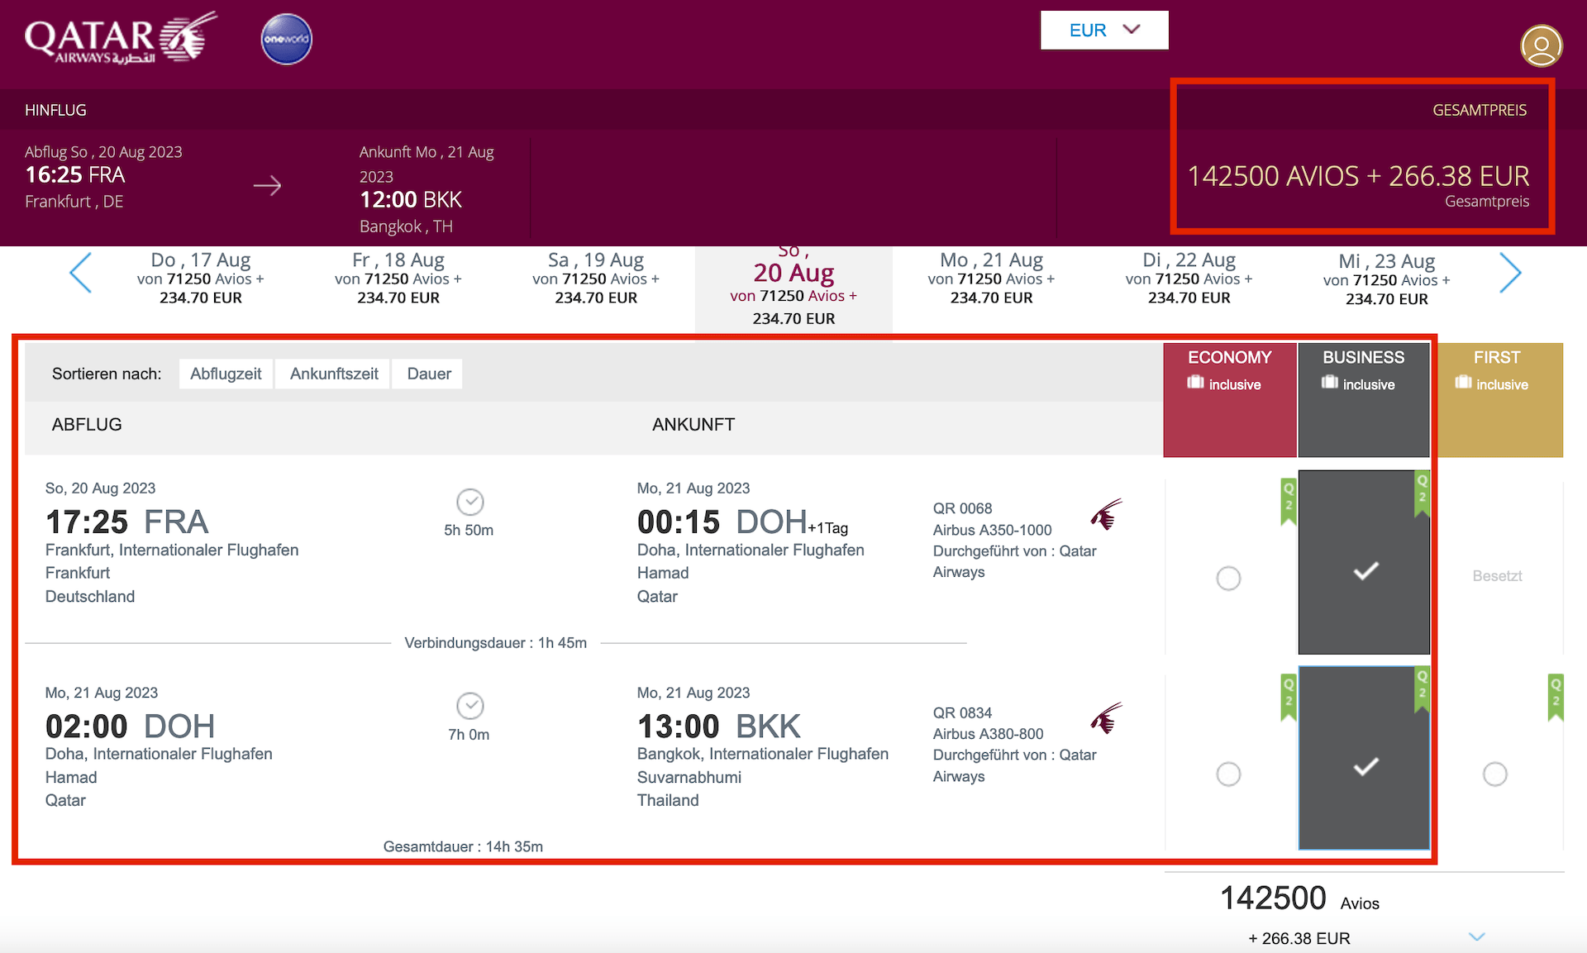Click the Qatar Airways logo

[x=116, y=37]
